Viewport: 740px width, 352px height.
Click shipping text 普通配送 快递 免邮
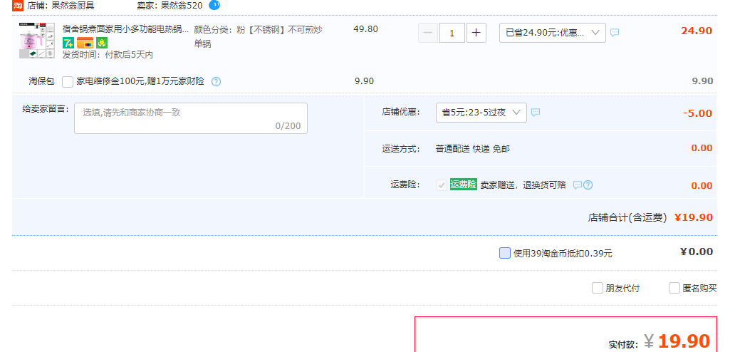[472, 149]
